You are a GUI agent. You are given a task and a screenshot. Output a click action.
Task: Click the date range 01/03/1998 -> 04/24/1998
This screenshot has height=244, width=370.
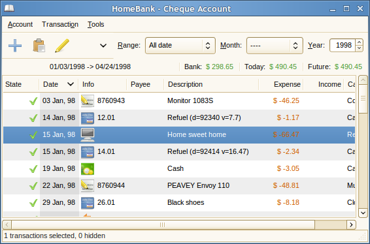(x=90, y=67)
